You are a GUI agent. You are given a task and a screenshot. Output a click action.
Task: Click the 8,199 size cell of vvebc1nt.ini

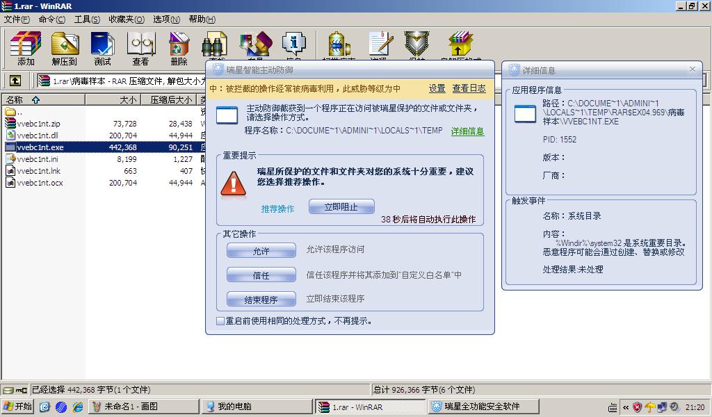127,159
